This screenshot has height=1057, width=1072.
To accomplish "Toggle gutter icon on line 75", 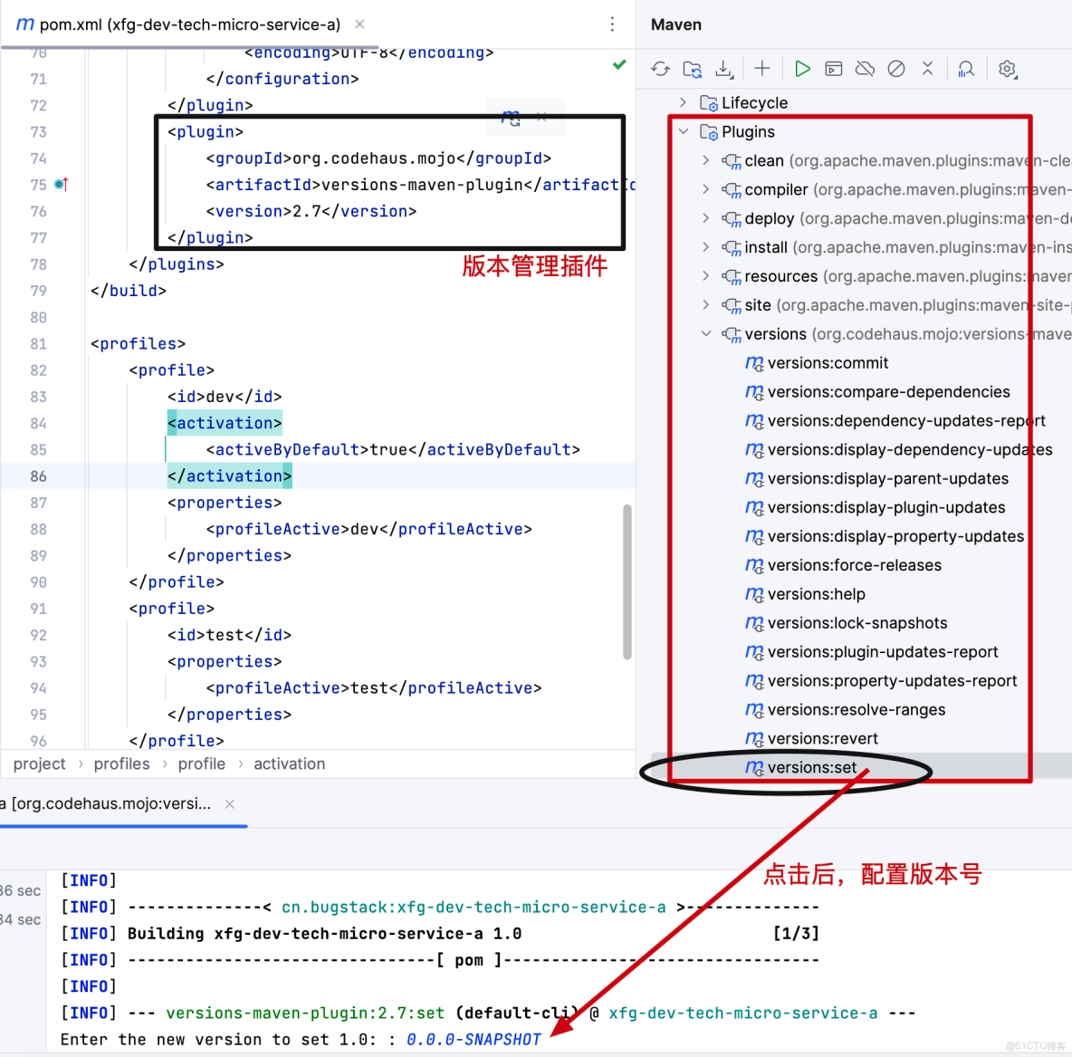I will click(x=60, y=184).
